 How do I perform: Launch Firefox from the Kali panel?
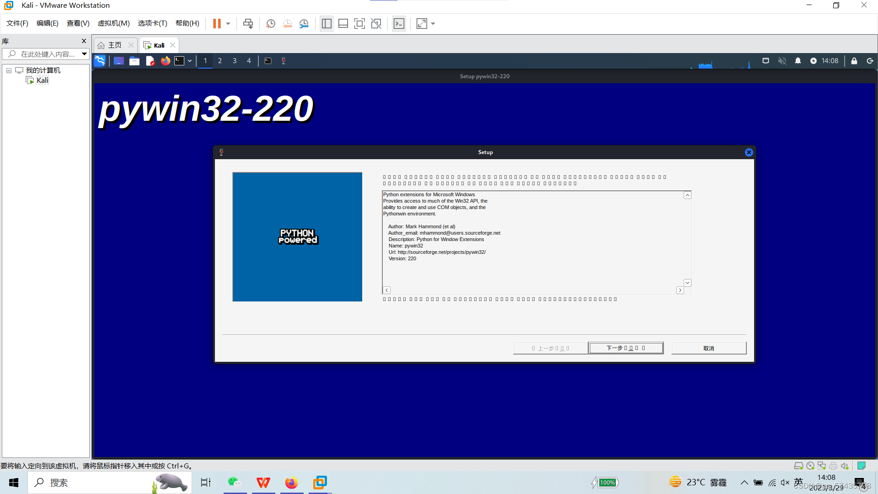(166, 61)
